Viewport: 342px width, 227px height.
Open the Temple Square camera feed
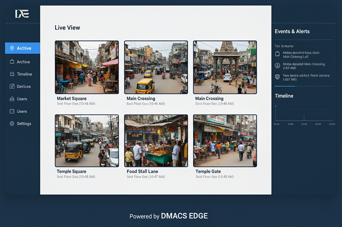[87, 140]
